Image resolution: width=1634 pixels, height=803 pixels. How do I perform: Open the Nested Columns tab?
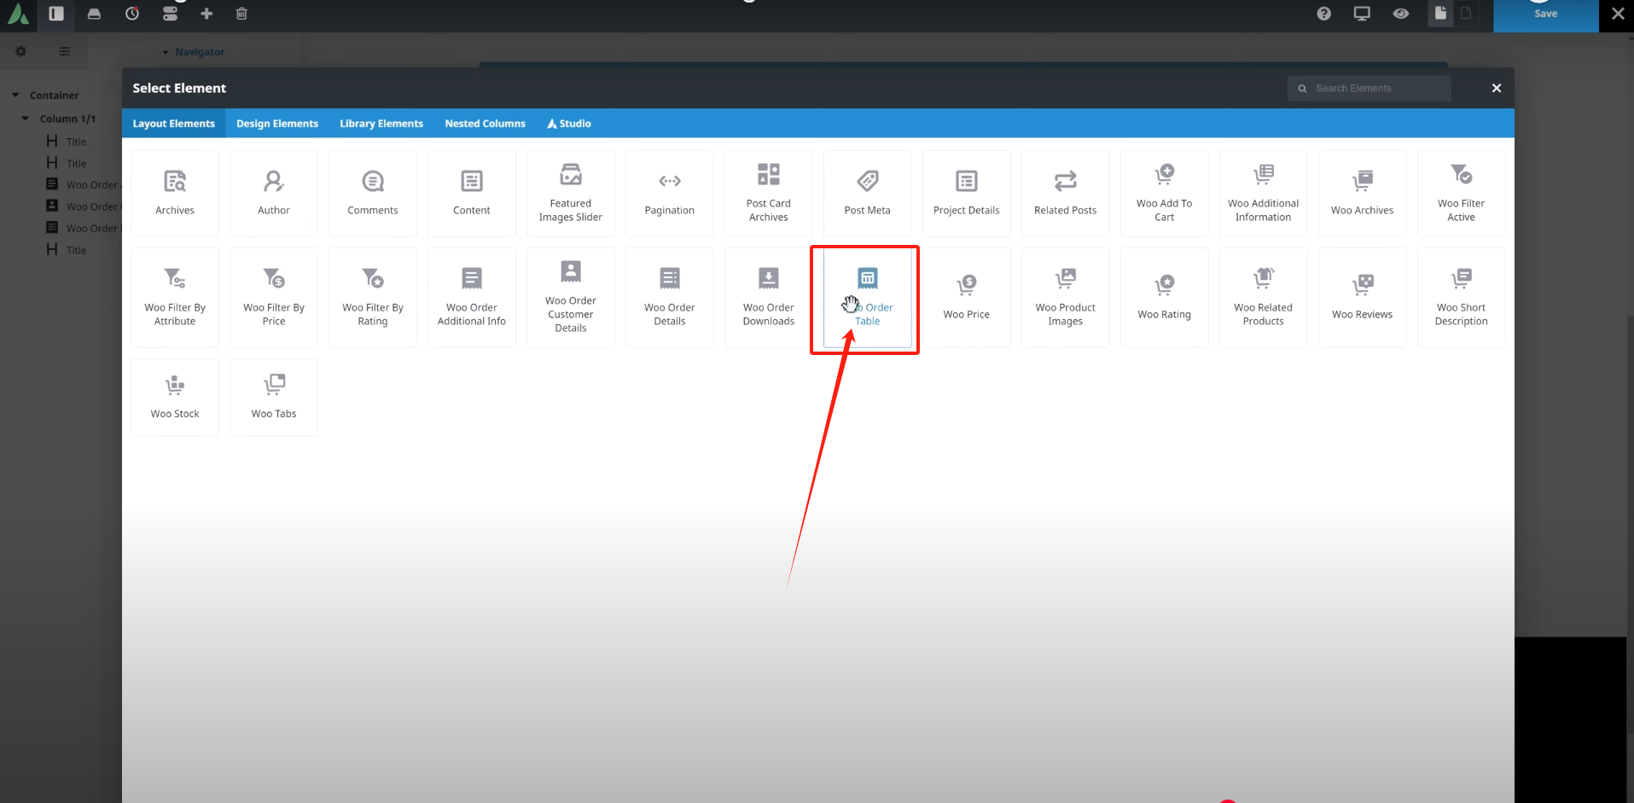[485, 124]
